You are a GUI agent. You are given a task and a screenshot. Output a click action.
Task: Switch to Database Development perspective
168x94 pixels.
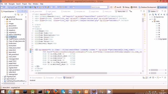click(147, 7)
